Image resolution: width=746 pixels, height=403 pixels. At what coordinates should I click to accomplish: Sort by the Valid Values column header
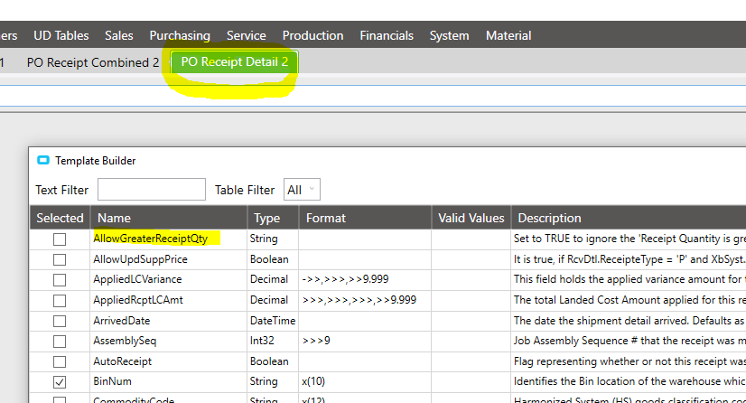[x=471, y=218]
